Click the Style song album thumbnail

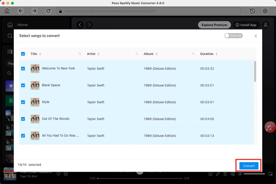coord(35,102)
